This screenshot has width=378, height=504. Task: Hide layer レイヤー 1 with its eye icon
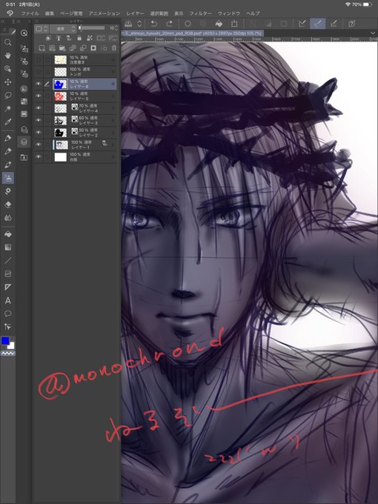tap(39, 145)
